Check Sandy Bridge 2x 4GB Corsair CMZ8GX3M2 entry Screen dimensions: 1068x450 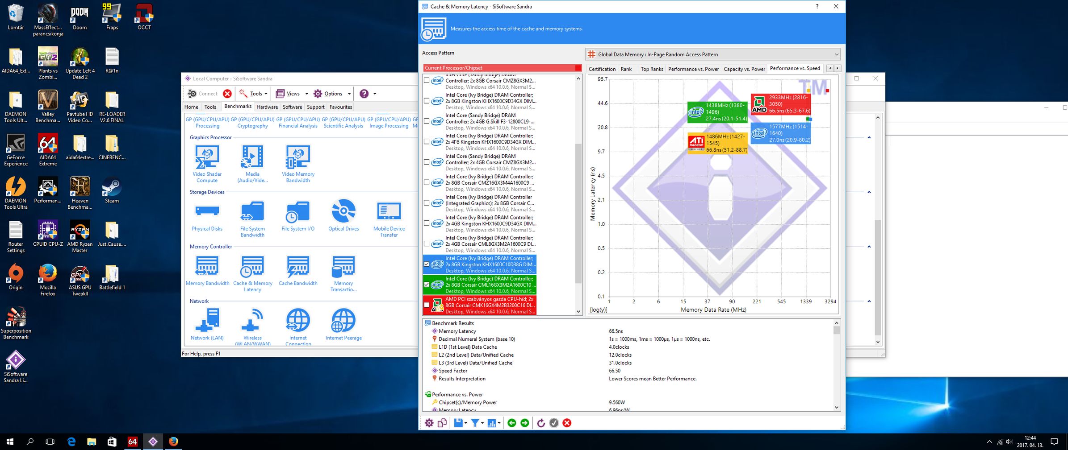click(427, 162)
